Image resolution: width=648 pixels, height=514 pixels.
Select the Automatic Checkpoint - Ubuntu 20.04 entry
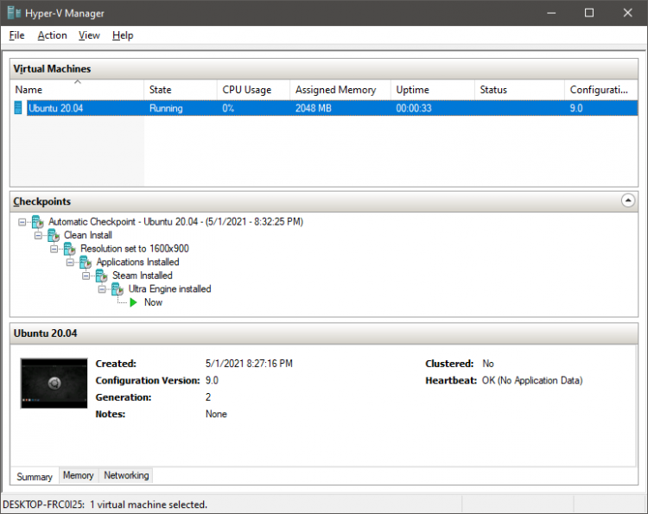coord(175,222)
